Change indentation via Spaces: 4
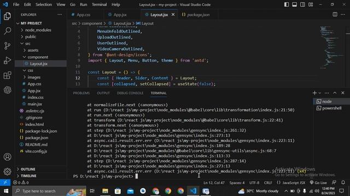350x196 pixels. coord(237,183)
